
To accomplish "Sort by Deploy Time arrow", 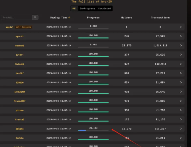I will point(69,17).
